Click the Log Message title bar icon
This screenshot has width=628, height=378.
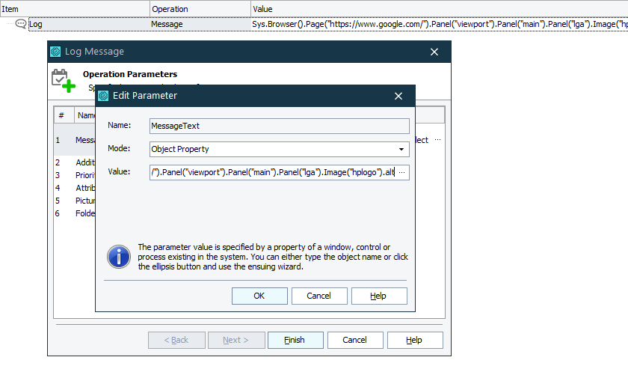click(x=55, y=52)
